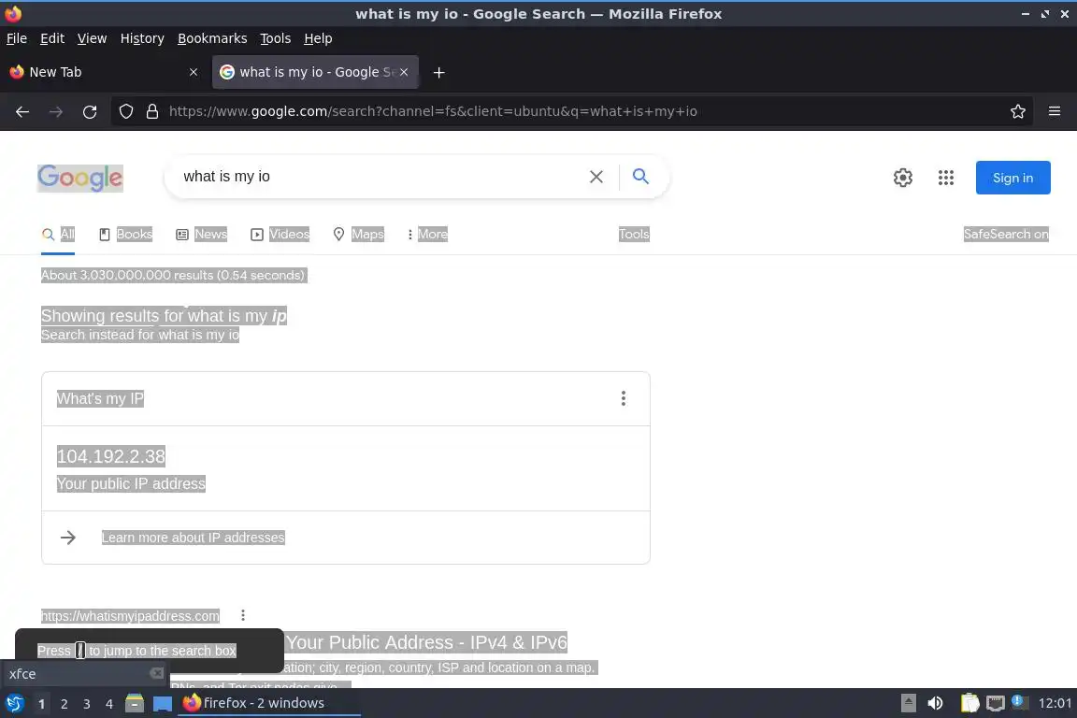1077x718 pixels.
Task: Open options for What's my IP card
Action: (x=623, y=398)
